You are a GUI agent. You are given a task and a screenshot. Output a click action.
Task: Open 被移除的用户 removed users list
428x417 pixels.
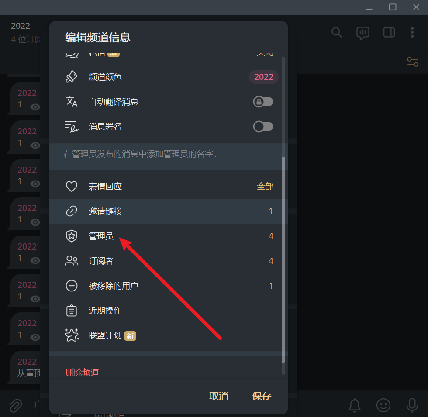pos(169,286)
